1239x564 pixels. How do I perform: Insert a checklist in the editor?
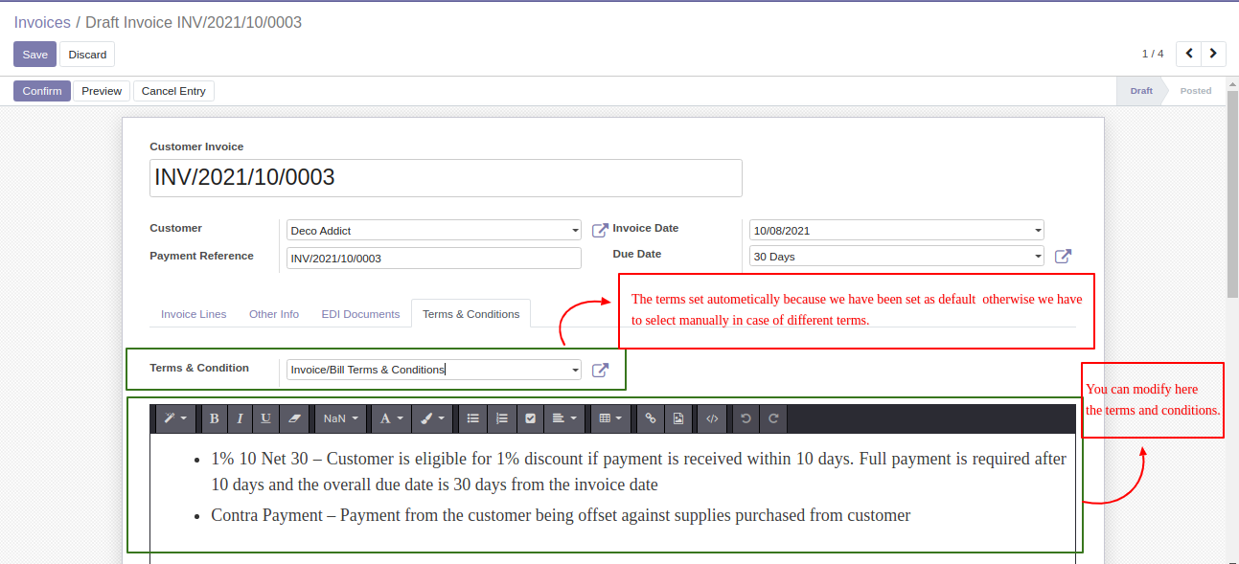[x=530, y=418]
